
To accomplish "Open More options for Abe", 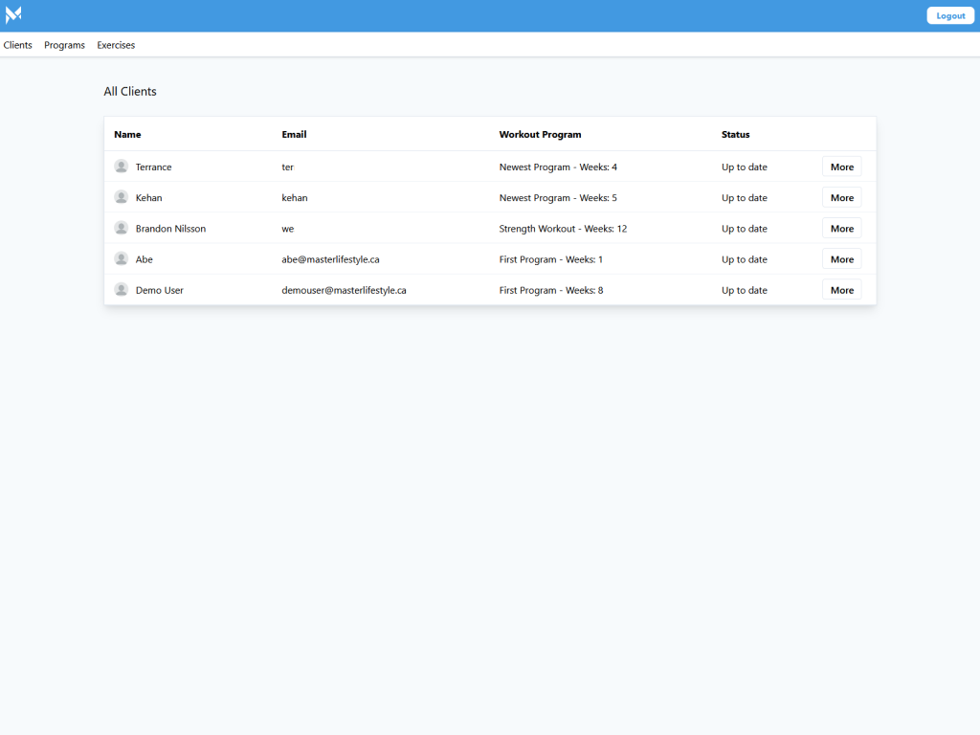I will click(841, 258).
